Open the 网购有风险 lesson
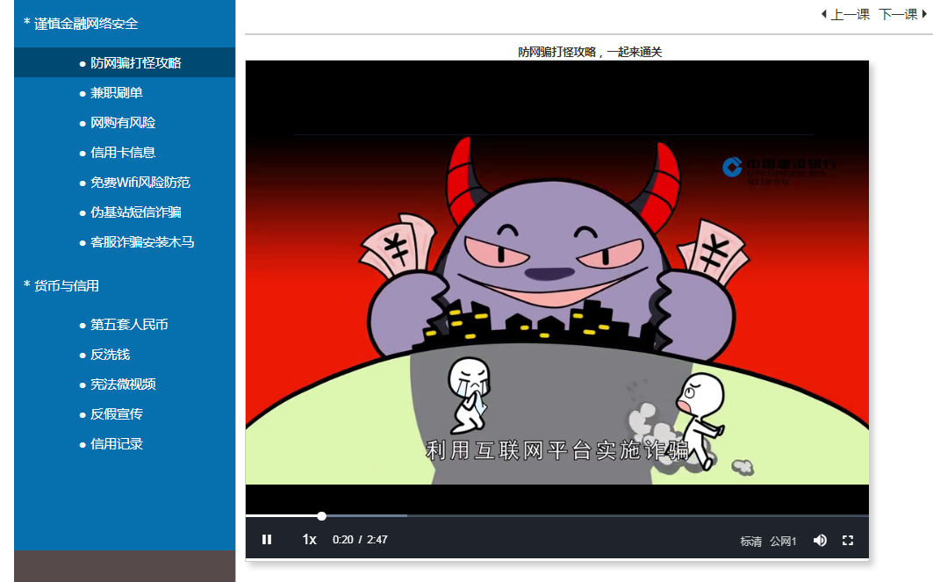Screen dimensions: 933x582 (x=123, y=123)
